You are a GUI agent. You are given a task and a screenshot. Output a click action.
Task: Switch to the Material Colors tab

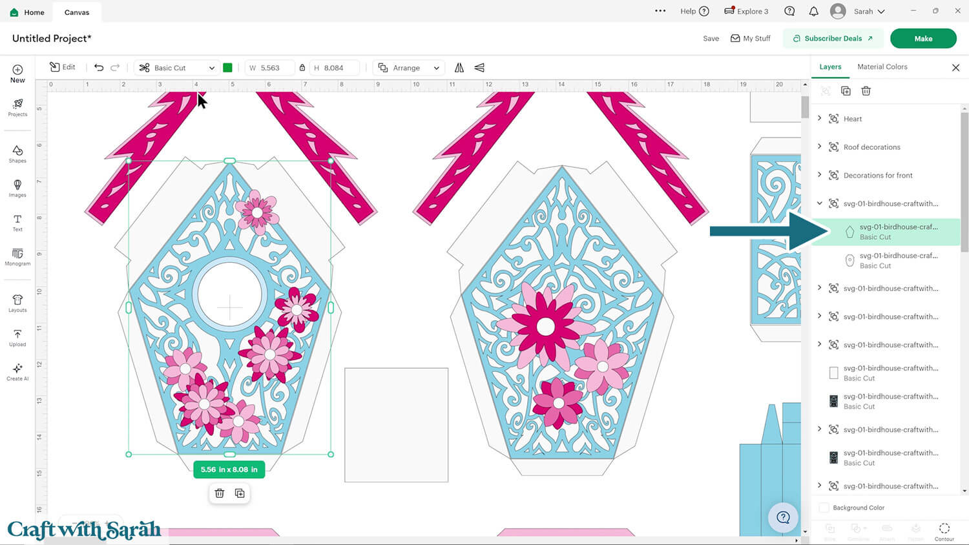[x=882, y=67]
